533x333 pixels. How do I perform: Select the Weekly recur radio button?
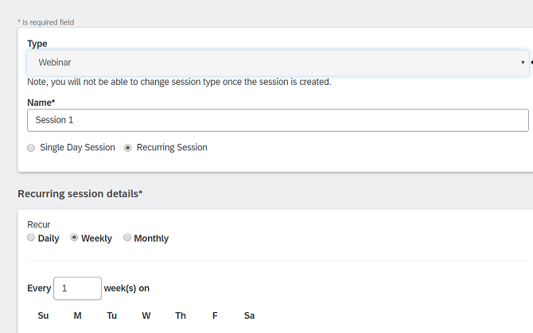coord(74,238)
